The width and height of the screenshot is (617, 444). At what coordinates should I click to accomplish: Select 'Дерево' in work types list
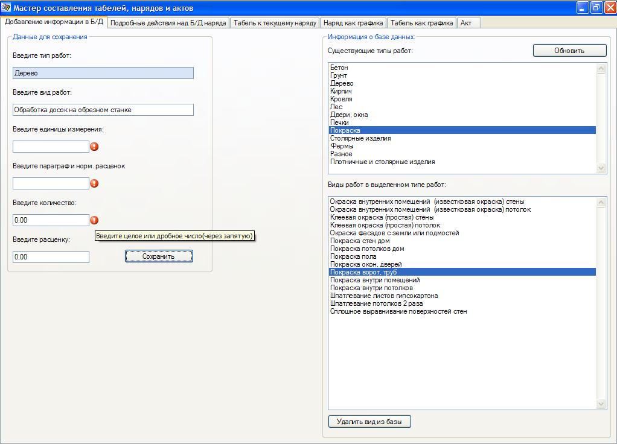coord(462,83)
